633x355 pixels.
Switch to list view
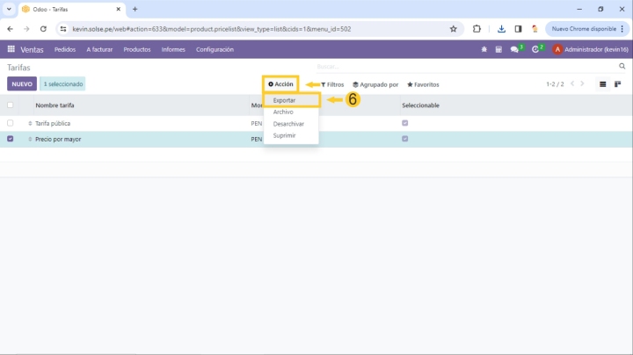point(603,84)
